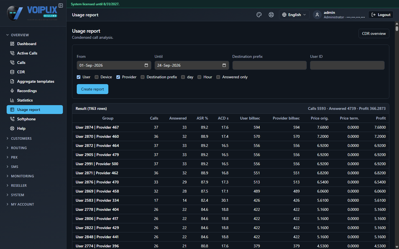Open the Calls page
Screen dimensions: 399x249
[35, 63]
